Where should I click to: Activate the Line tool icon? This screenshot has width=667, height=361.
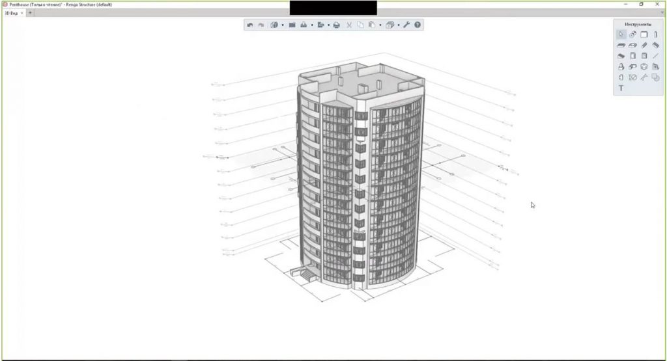[x=655, y=56]
